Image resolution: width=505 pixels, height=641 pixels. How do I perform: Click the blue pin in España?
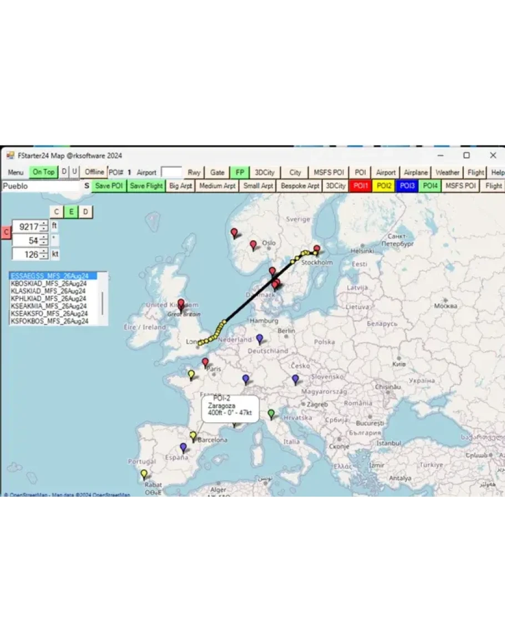[183, 447]
